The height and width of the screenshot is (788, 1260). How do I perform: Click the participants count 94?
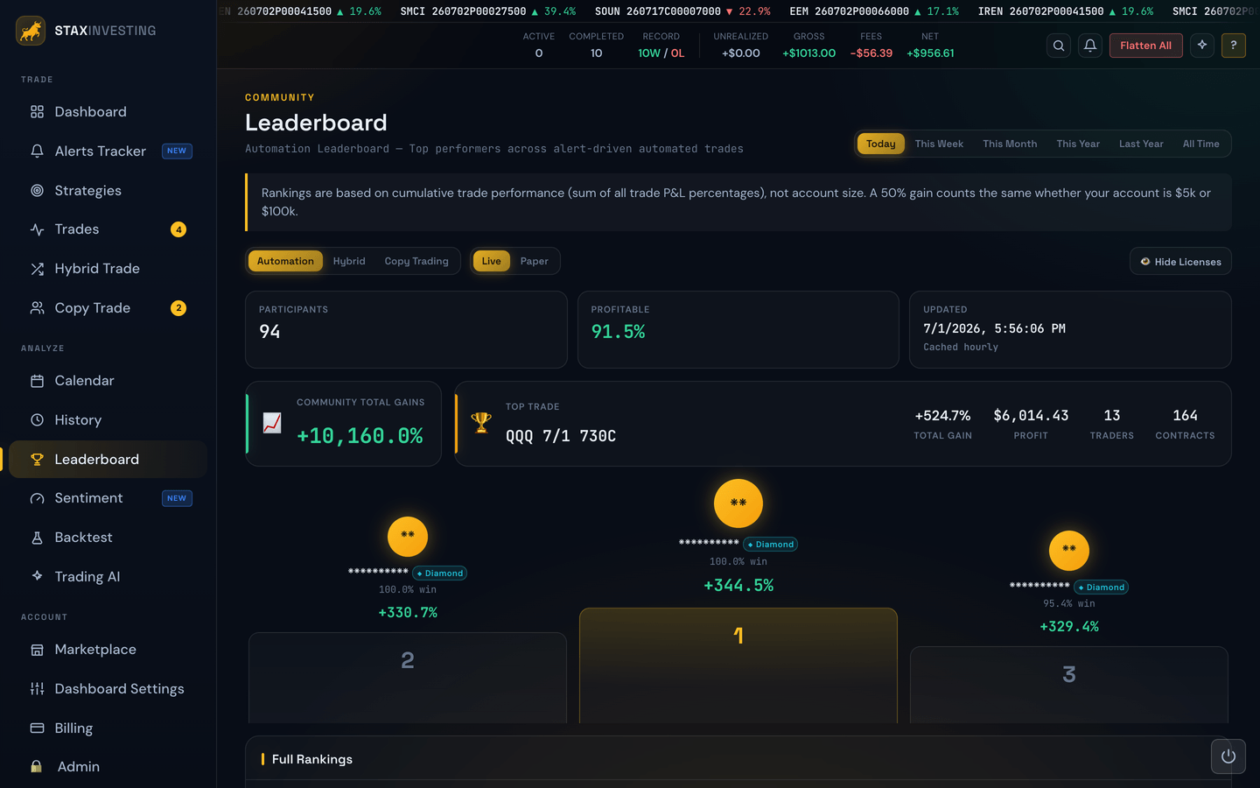[269, 332]
